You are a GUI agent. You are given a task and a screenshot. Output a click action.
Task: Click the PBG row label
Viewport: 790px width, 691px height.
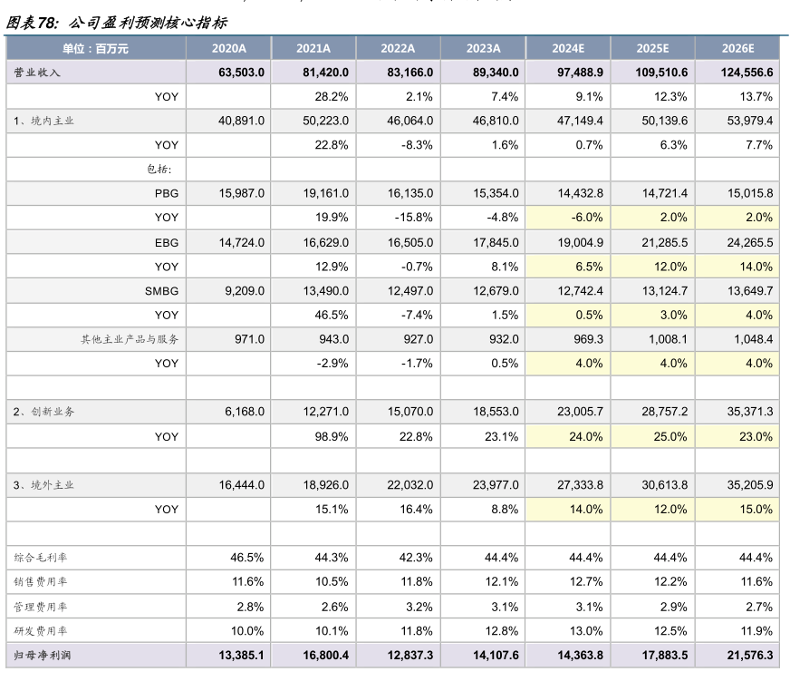pos(167,193)
